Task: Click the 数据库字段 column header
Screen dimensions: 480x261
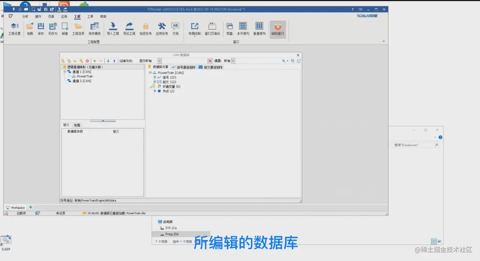Action: [75, 131]
